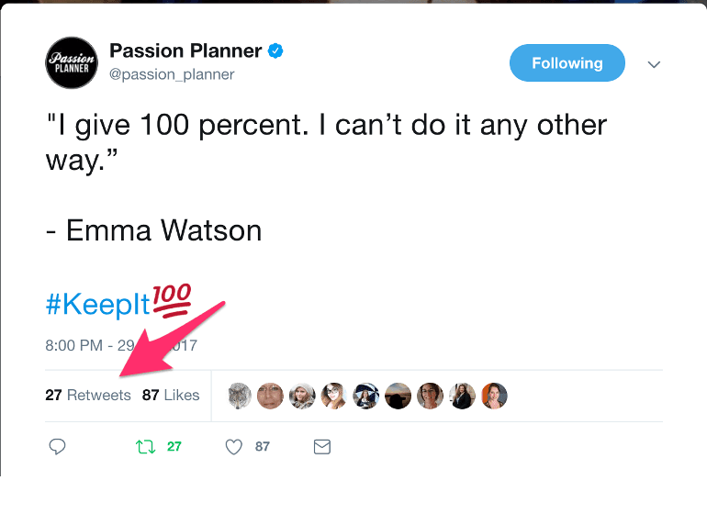Screen dimensions: 707x514
Task: Open Passion Planner profile avatar
Action: [72, 62]
